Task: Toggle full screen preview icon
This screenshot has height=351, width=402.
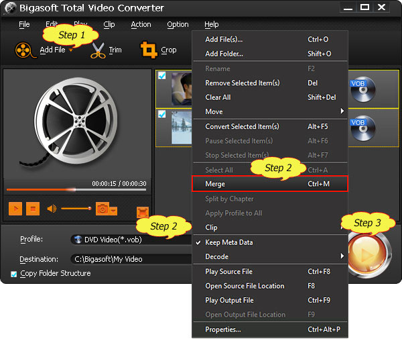Action: click(x=143, y=212)
